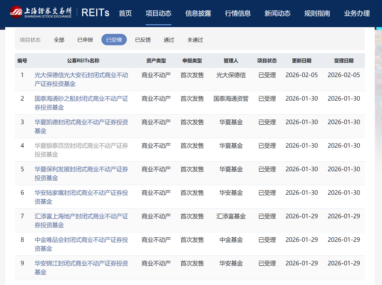
Task: Open the 信息披露 navigation menu
Action: point(198,13)
